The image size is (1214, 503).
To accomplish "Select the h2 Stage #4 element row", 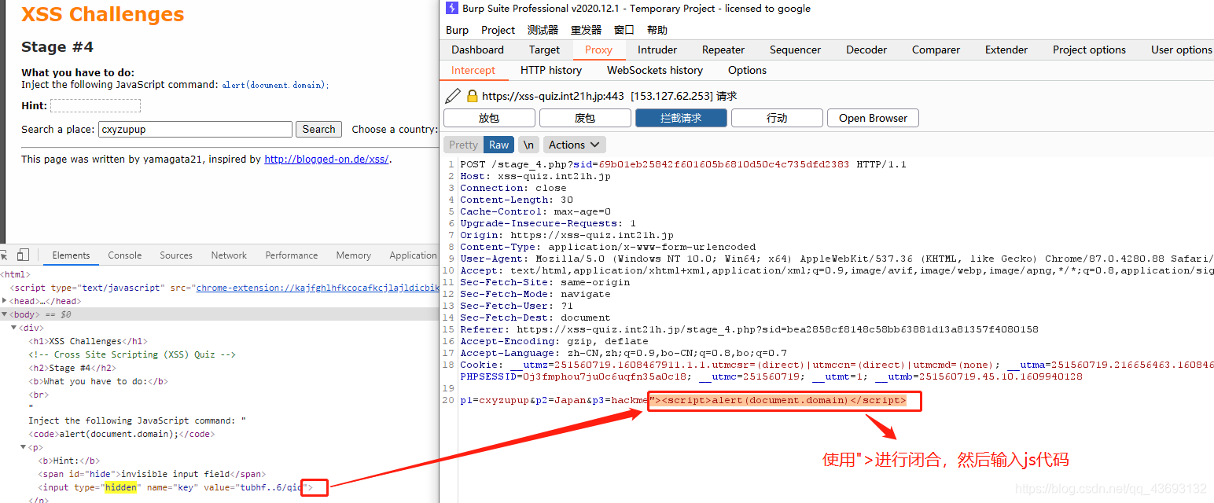I will point(219,368).
